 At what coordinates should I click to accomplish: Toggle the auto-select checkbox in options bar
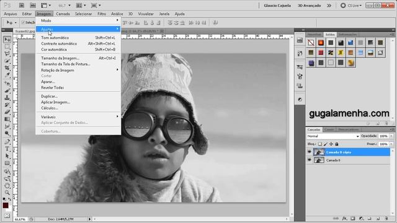tap(24, 23)
